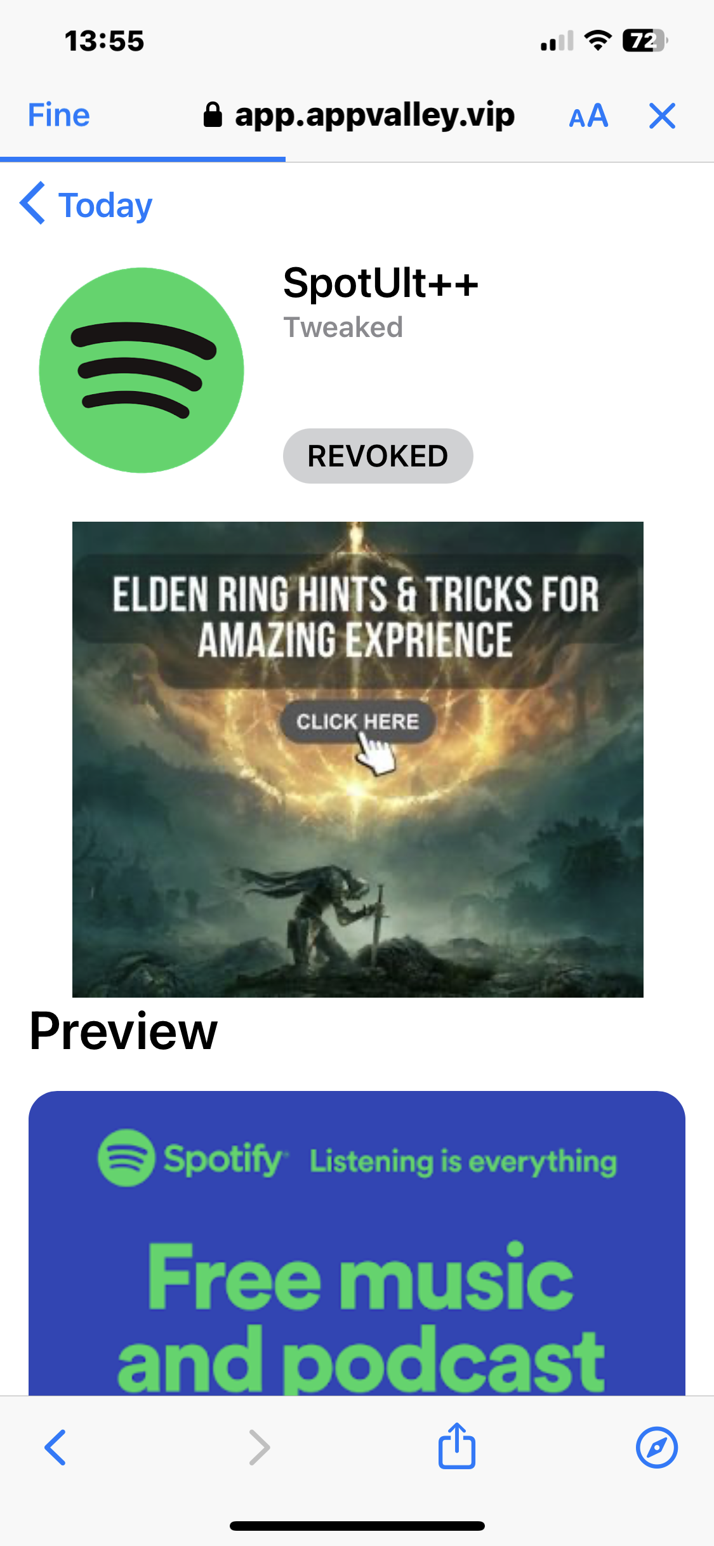This screenshot has width=714, height=1546.
Task: Open the Elden Ring hints ad banner
Action: (357, 759)
